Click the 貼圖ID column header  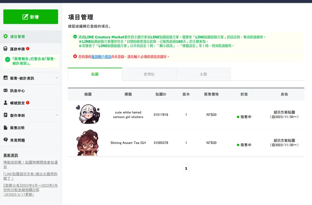(161, 94)
